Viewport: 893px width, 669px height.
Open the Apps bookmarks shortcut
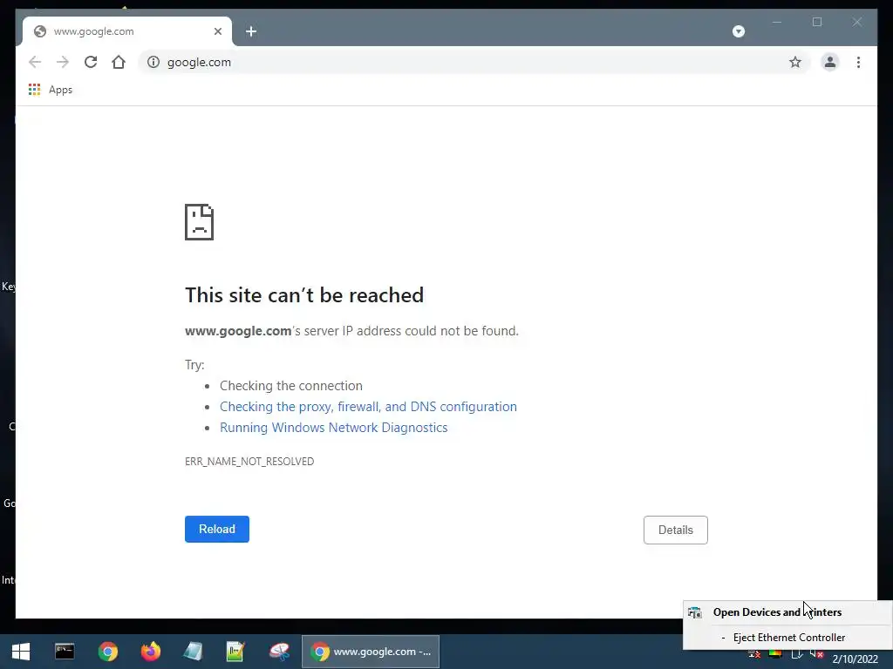coord(50,90)
